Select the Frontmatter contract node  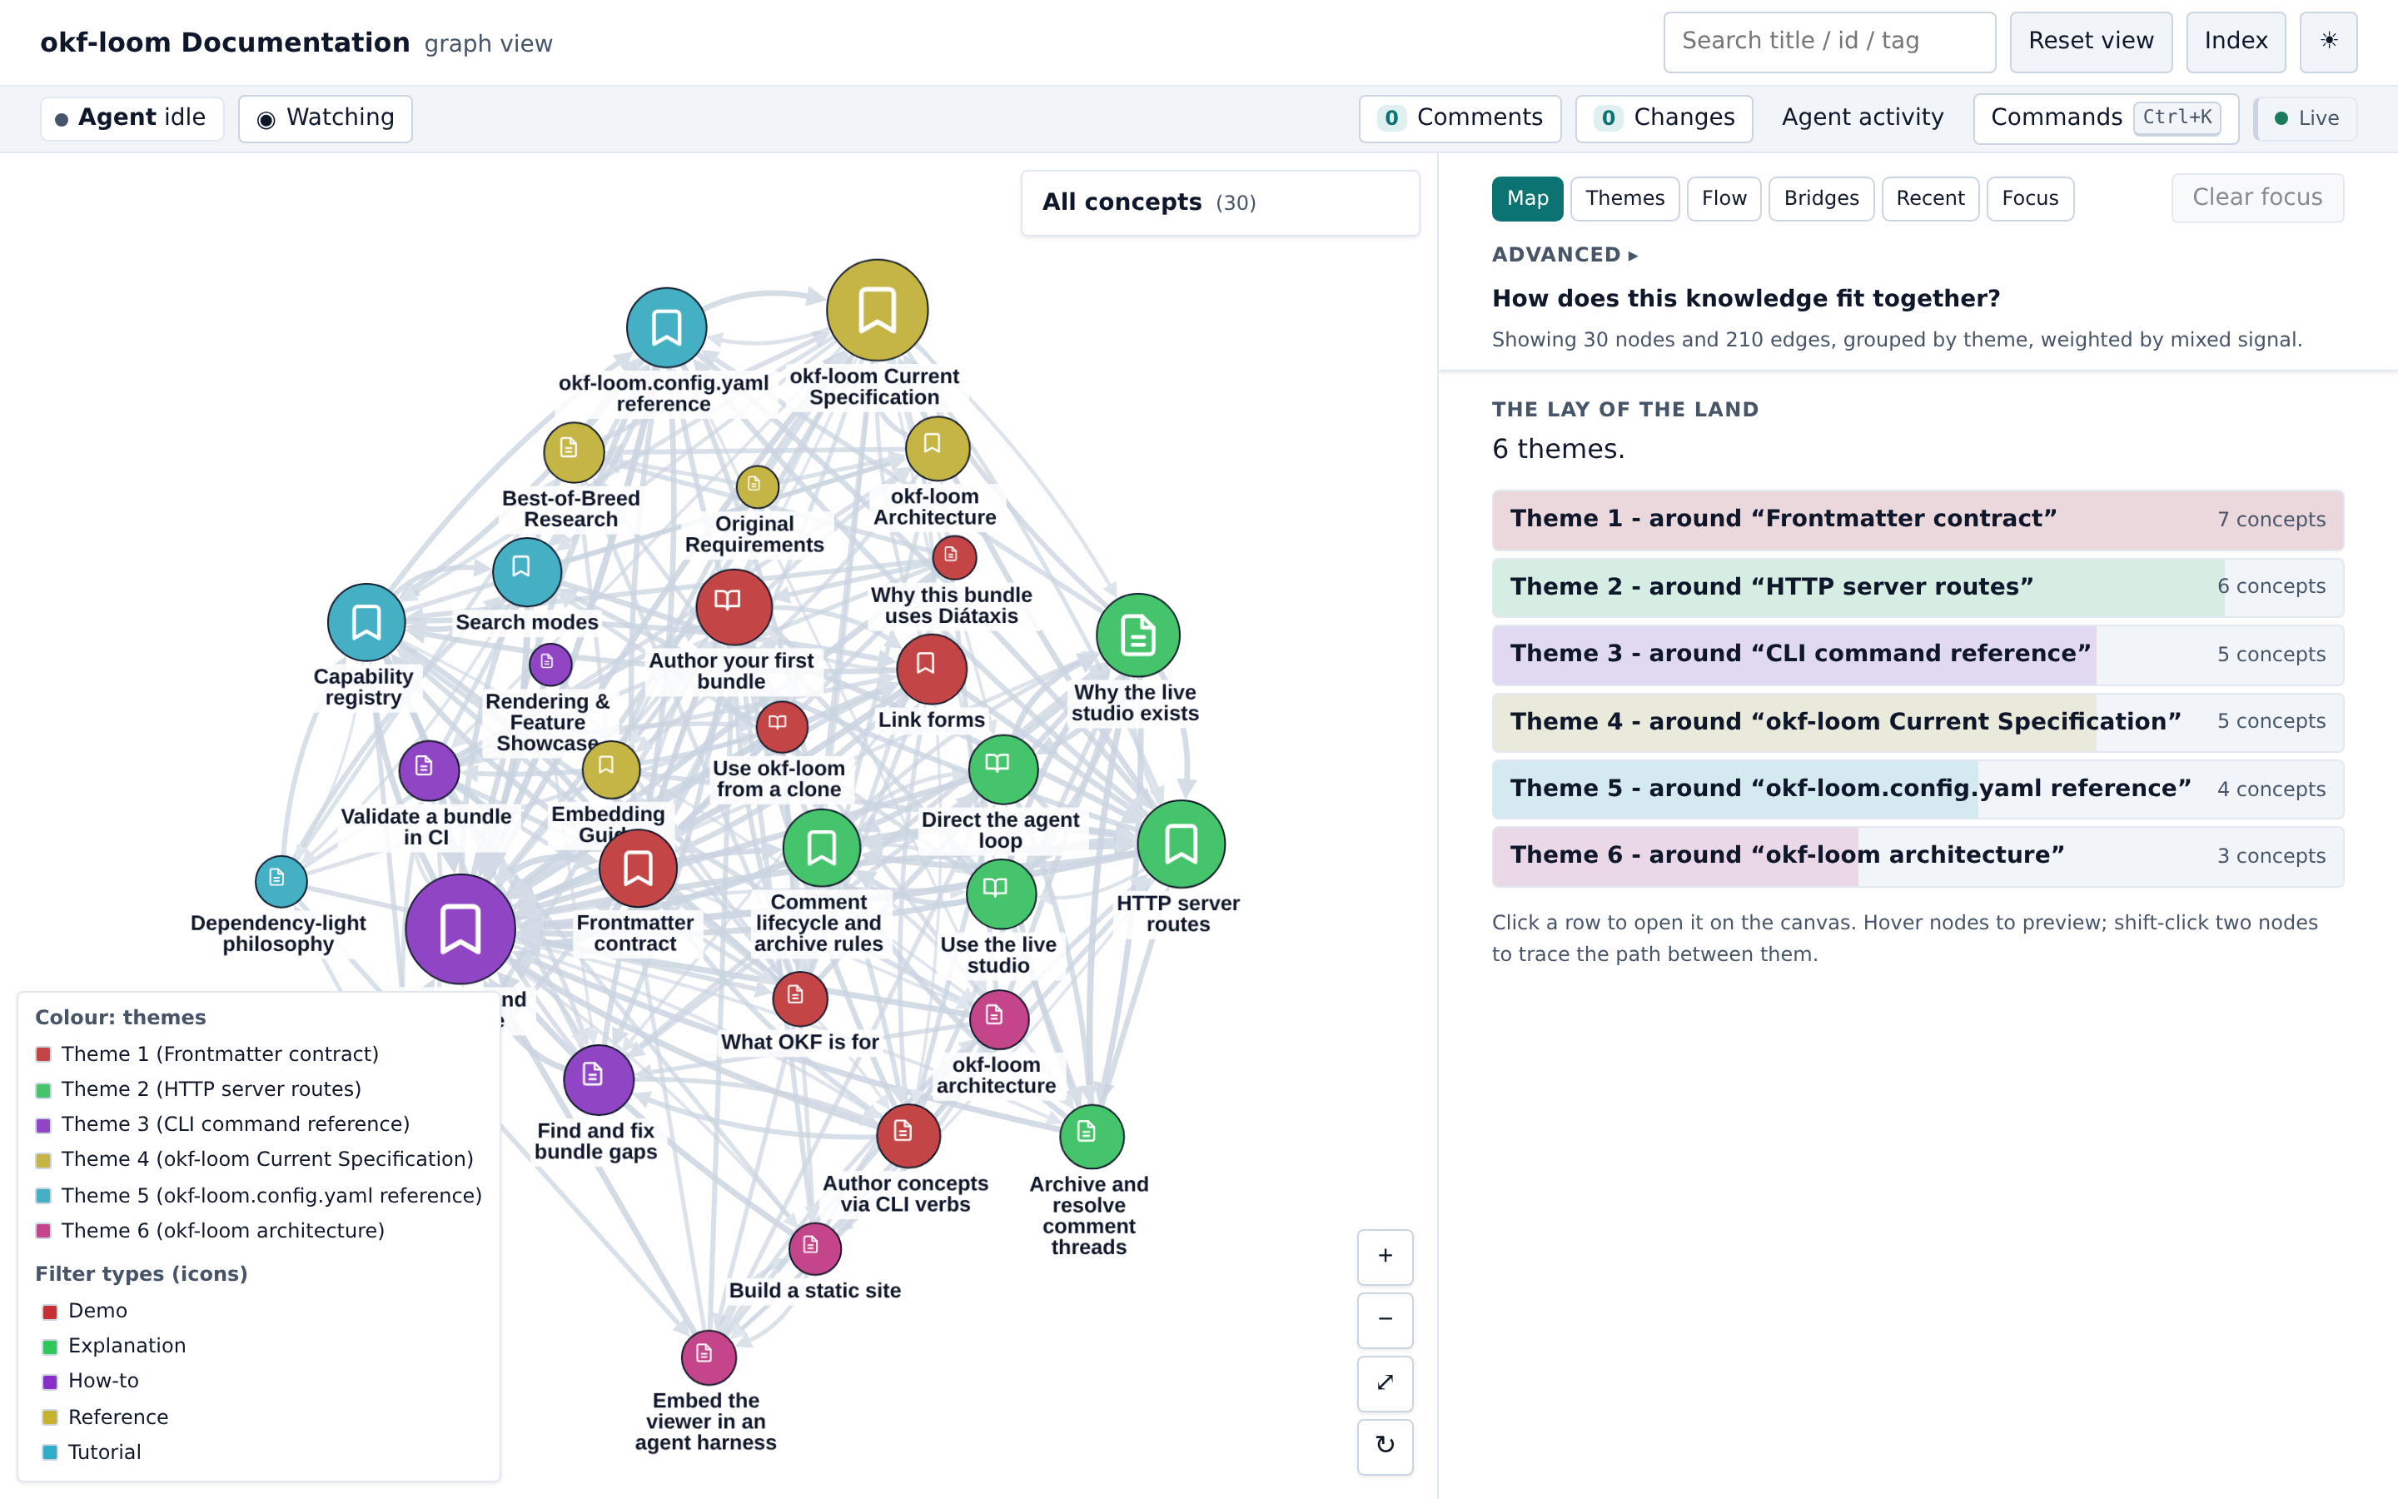(637, 869)
